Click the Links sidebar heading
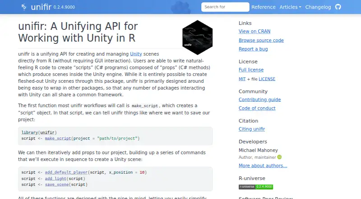This screenshot has width=361, height=199. click(245, 23)
